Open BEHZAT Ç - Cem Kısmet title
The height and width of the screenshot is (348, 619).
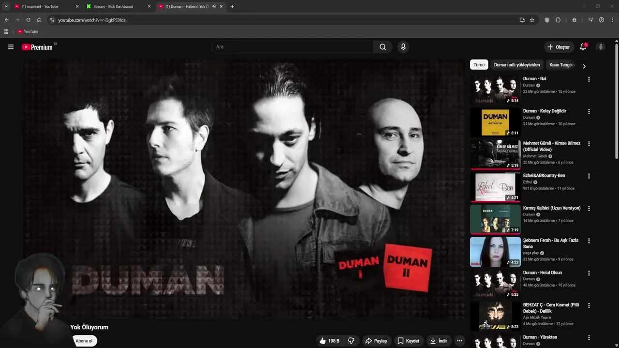click(x=551, y=308)
